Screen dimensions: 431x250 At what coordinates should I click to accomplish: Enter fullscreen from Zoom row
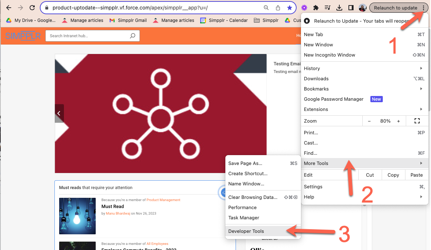[417, 121]
